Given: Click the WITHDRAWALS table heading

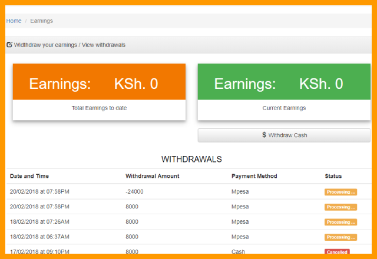Looking at the screenshot, I should 191,160.
